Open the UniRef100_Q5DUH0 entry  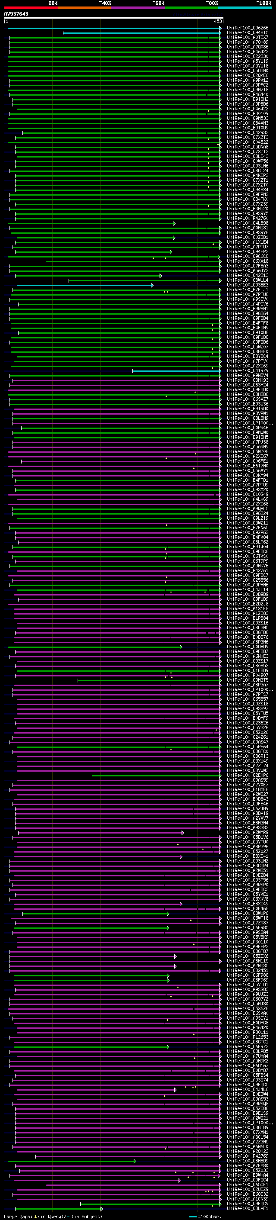pyautogui.click(x=248, y=71)
